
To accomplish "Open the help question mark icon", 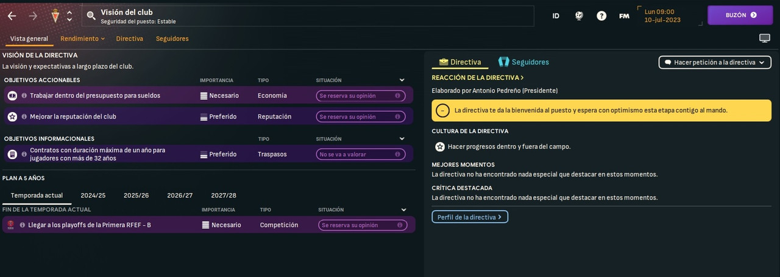I will 601,16.
